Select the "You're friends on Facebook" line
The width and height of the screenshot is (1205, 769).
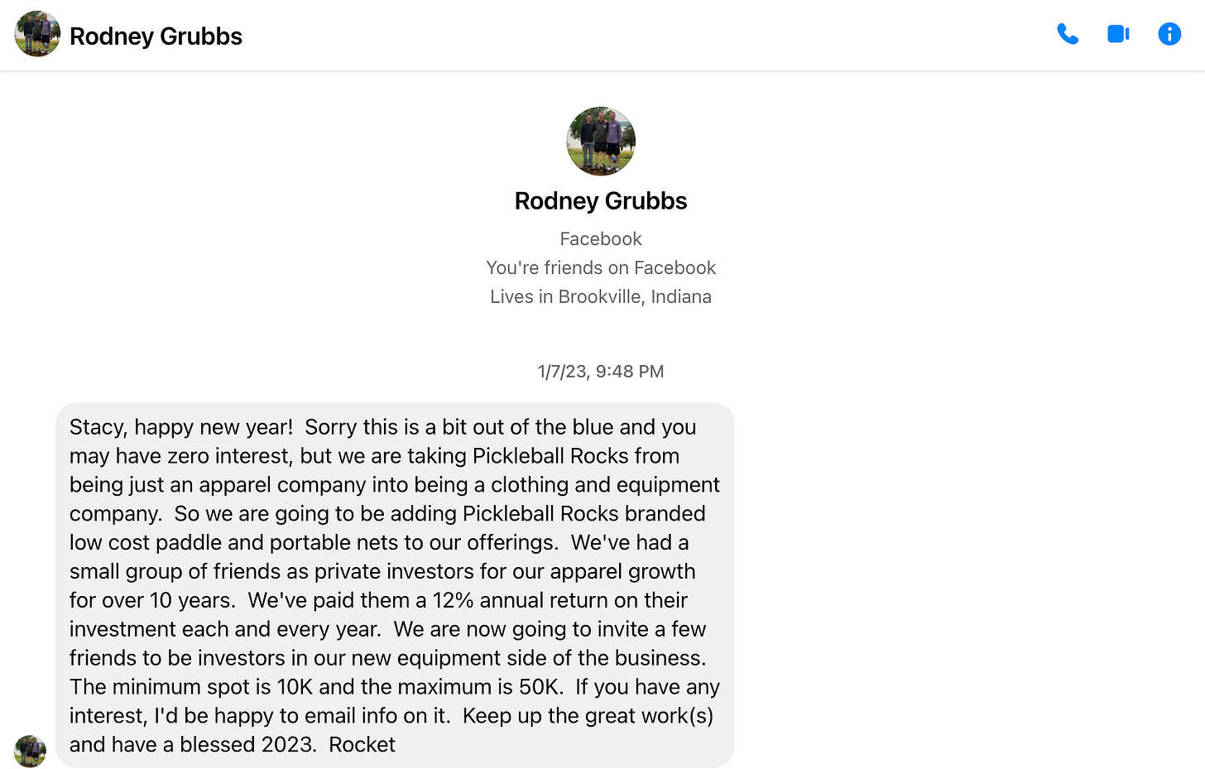point(601,268)
